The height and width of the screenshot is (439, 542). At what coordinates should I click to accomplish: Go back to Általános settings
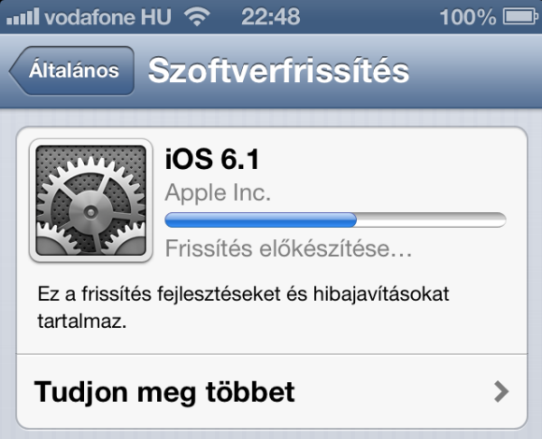click(x=72, y=70)
